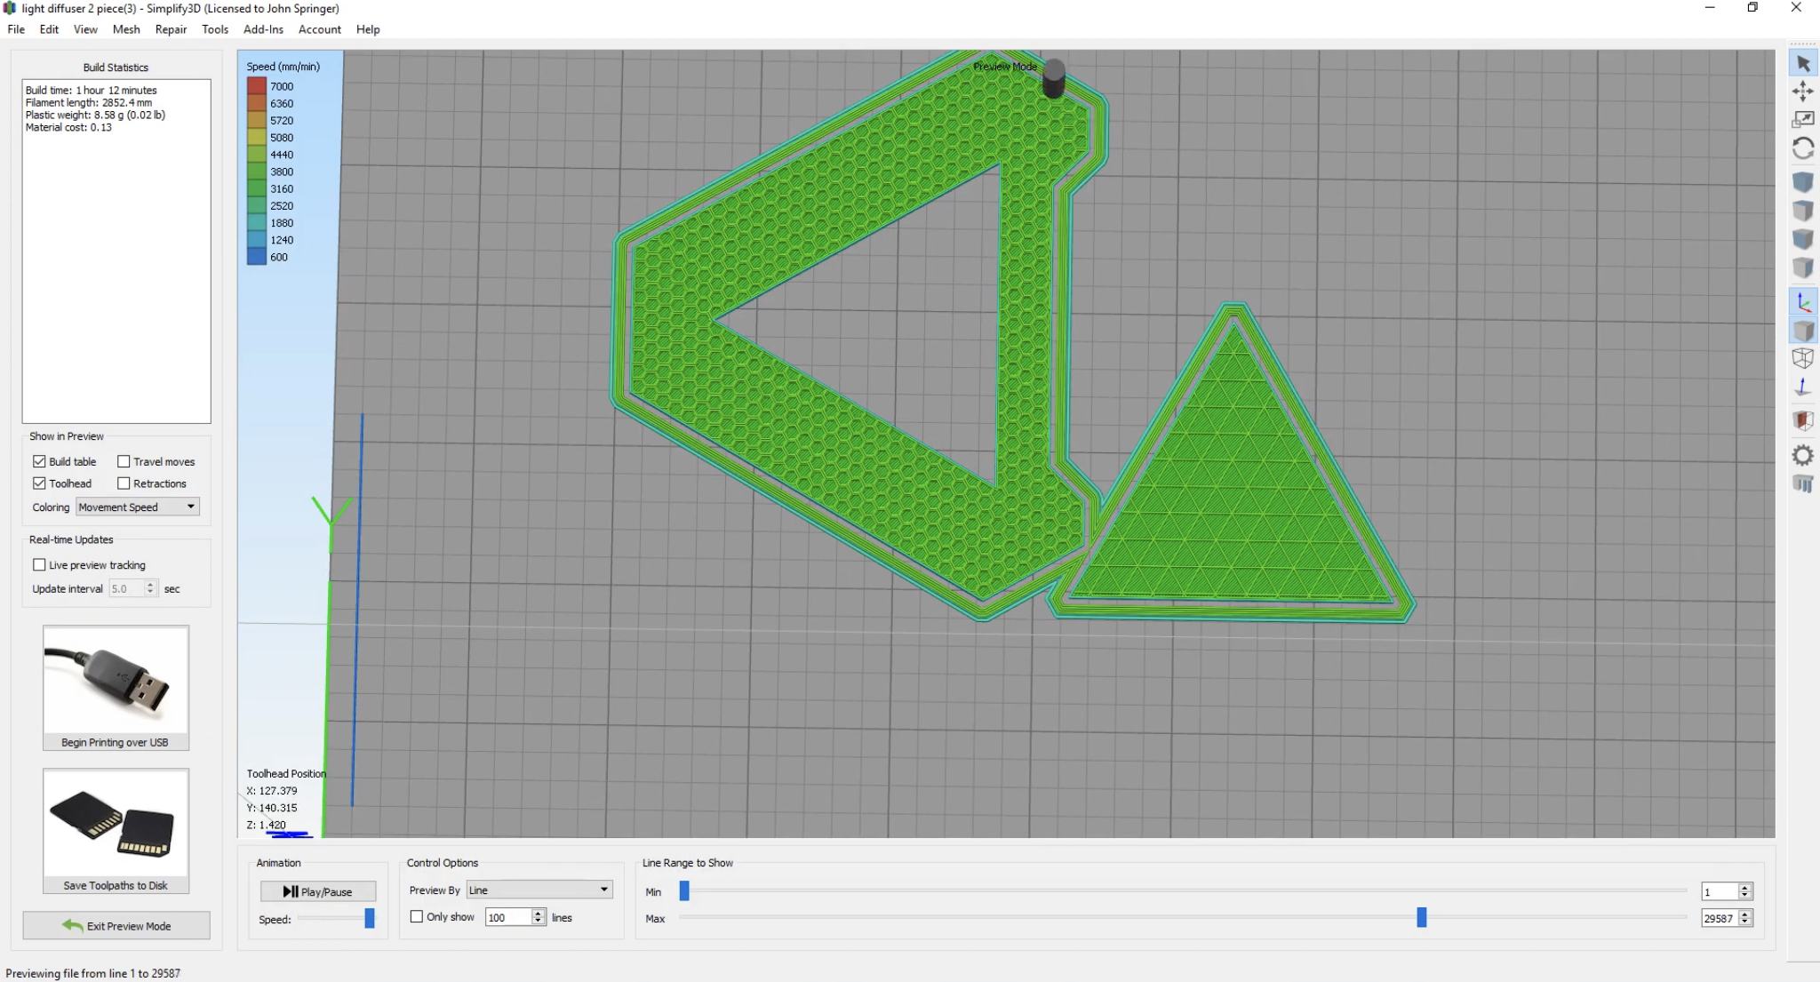Click the Max line range slider handle
The width and height of the screenshot is (1820, 982).
pyautogui.click(x=1422, y=918)
